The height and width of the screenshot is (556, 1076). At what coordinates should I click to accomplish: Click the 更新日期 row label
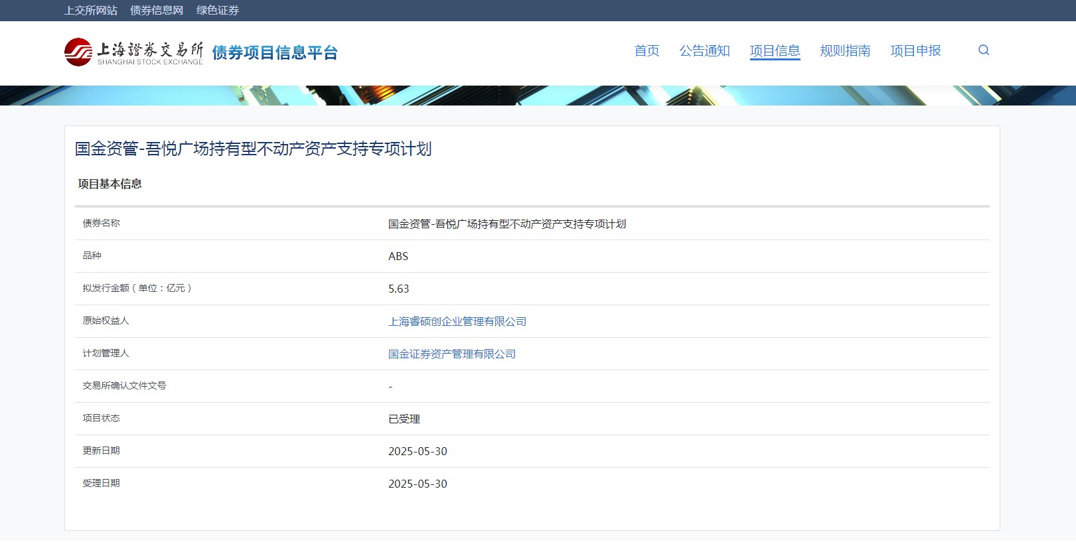click(x=101, y=451)
